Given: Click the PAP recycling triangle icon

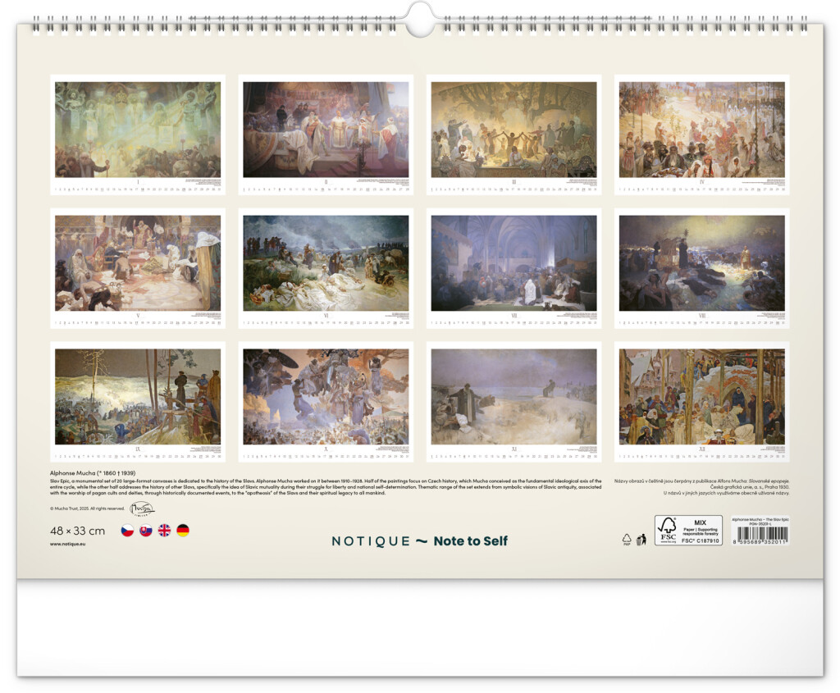Looking at the screenshot, I should 627,539.
